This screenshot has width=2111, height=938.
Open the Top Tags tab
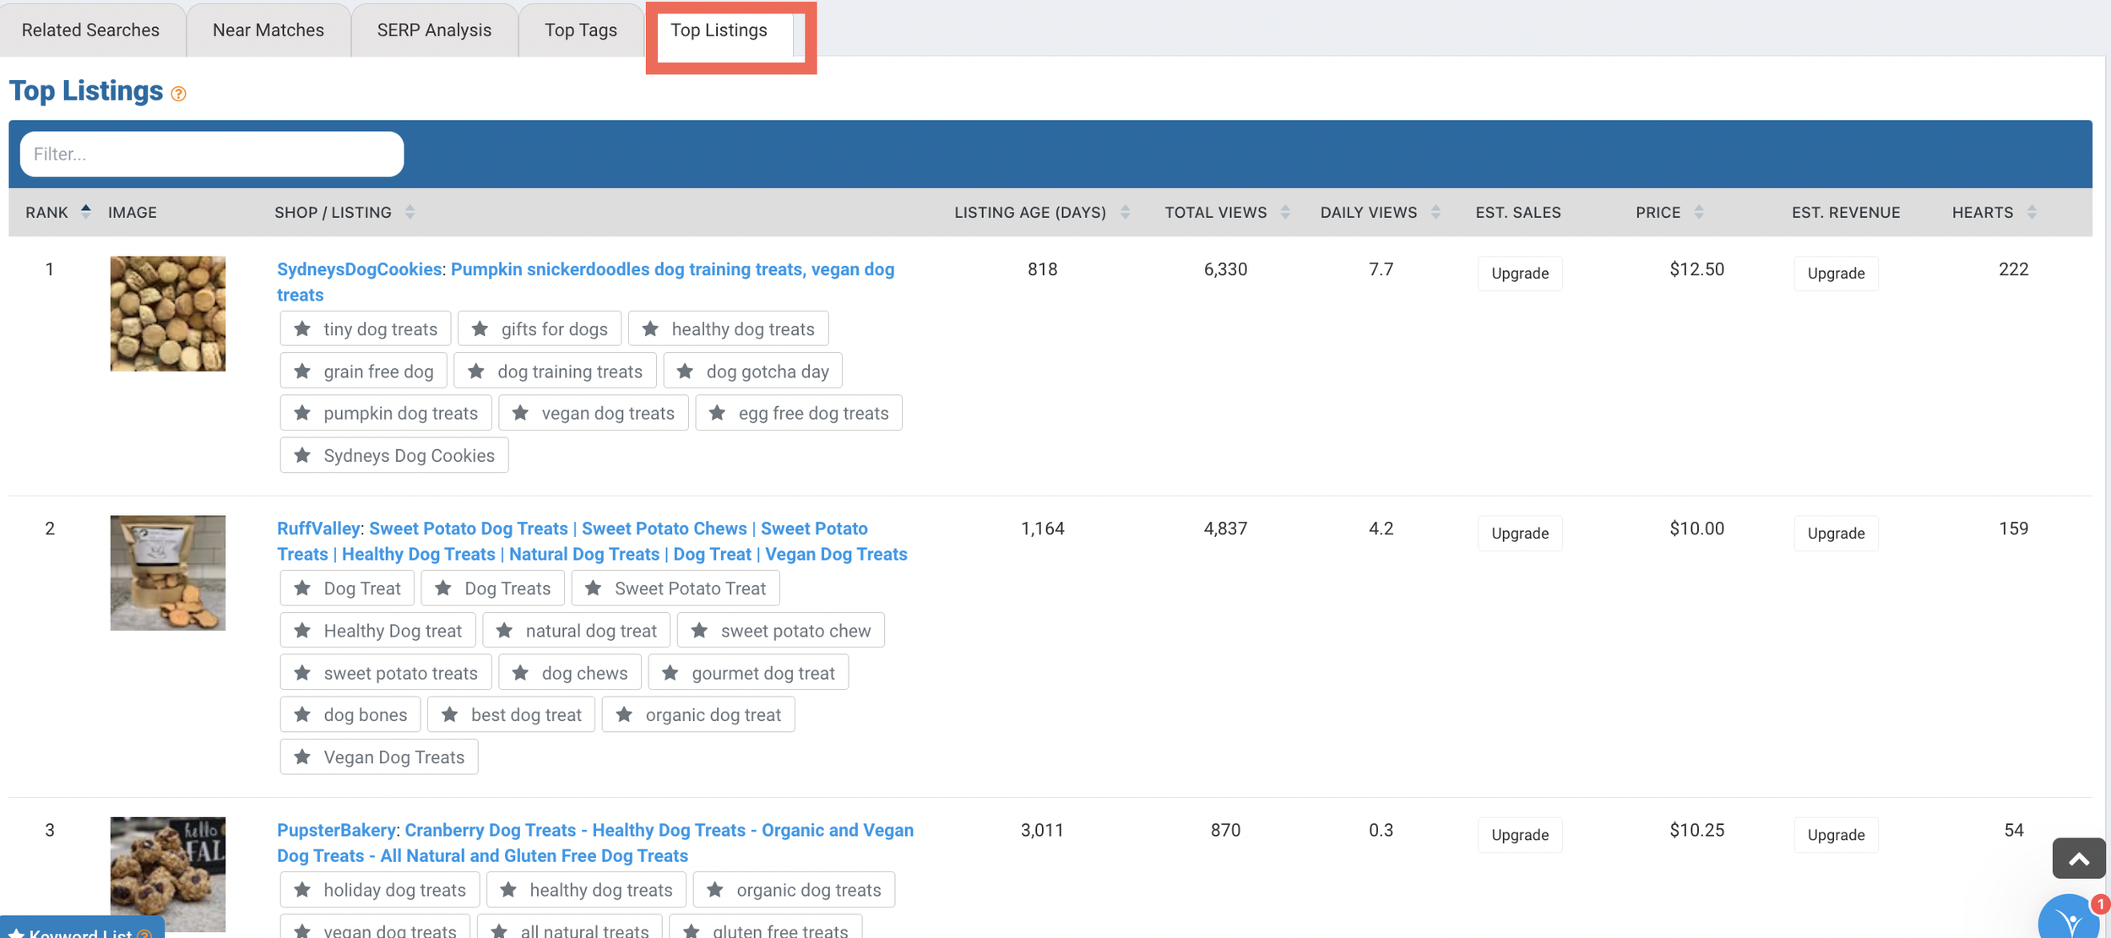pos(580,30)
